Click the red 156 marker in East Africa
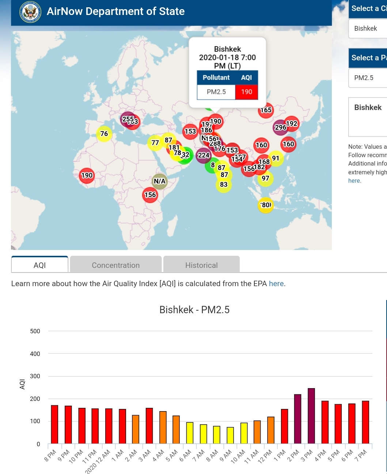 (x=150, y=195)
